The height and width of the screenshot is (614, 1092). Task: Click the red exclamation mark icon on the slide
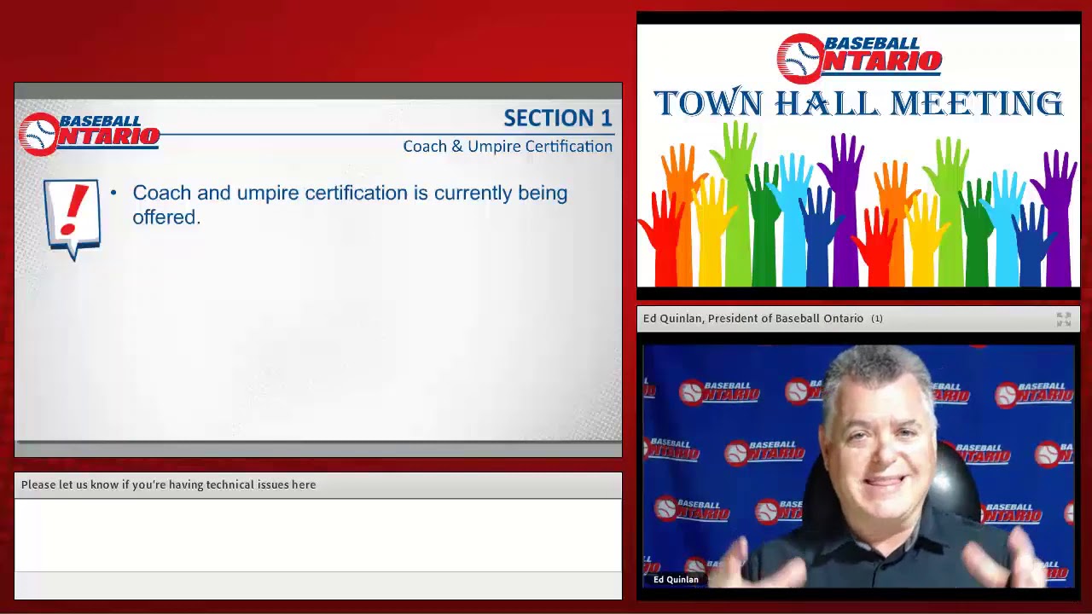[73, 218]
